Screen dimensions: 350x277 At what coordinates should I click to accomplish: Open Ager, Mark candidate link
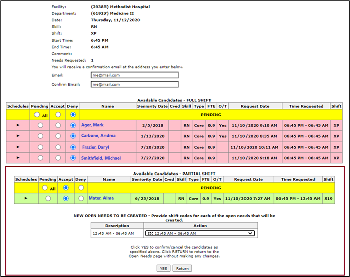pyautogui.click(x=93, y=125)
